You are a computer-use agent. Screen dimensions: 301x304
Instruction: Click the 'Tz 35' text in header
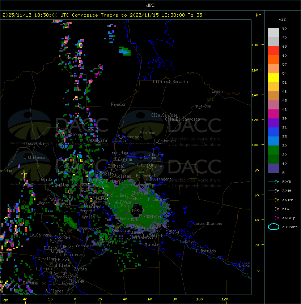point(195,15)
